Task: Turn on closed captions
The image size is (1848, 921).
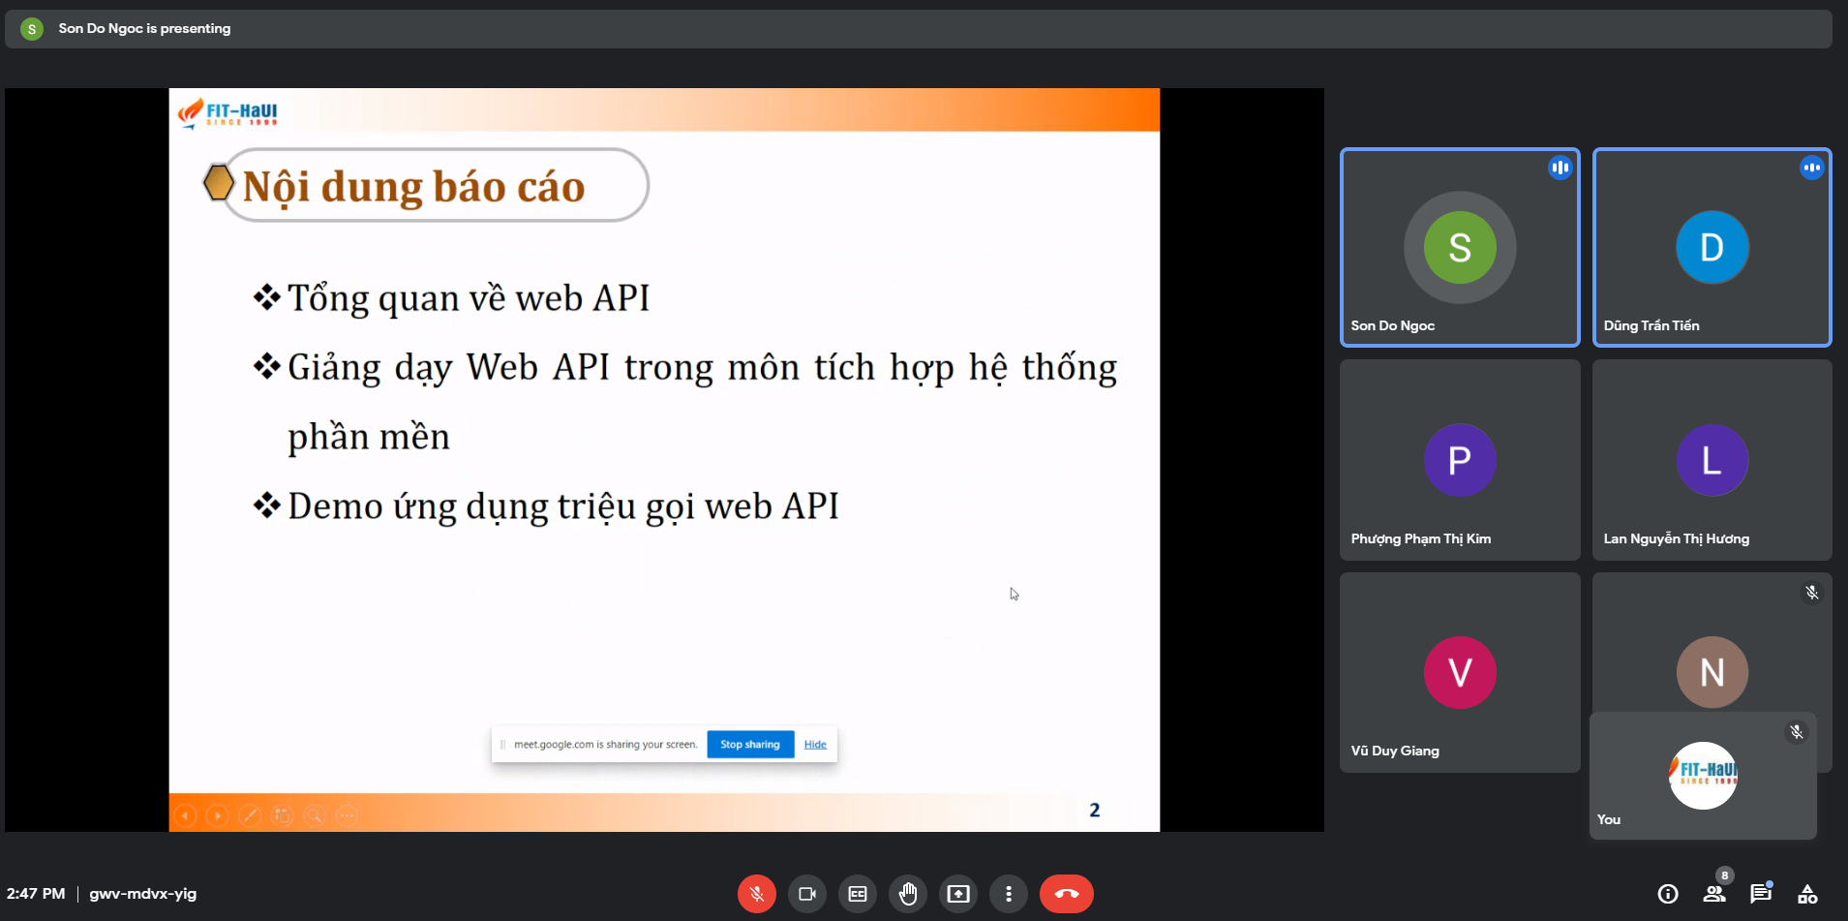Action: (858, 894)
